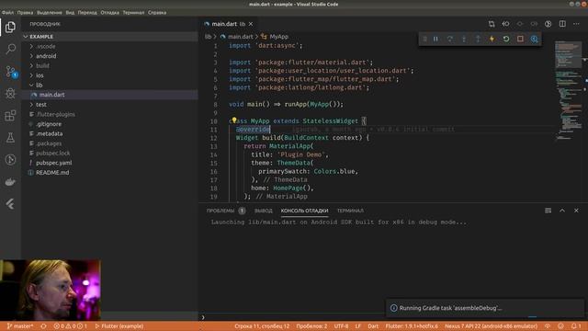Click the Flutter (example) launch button
This screenshot has width=588, height=331.
pos(119,326)
